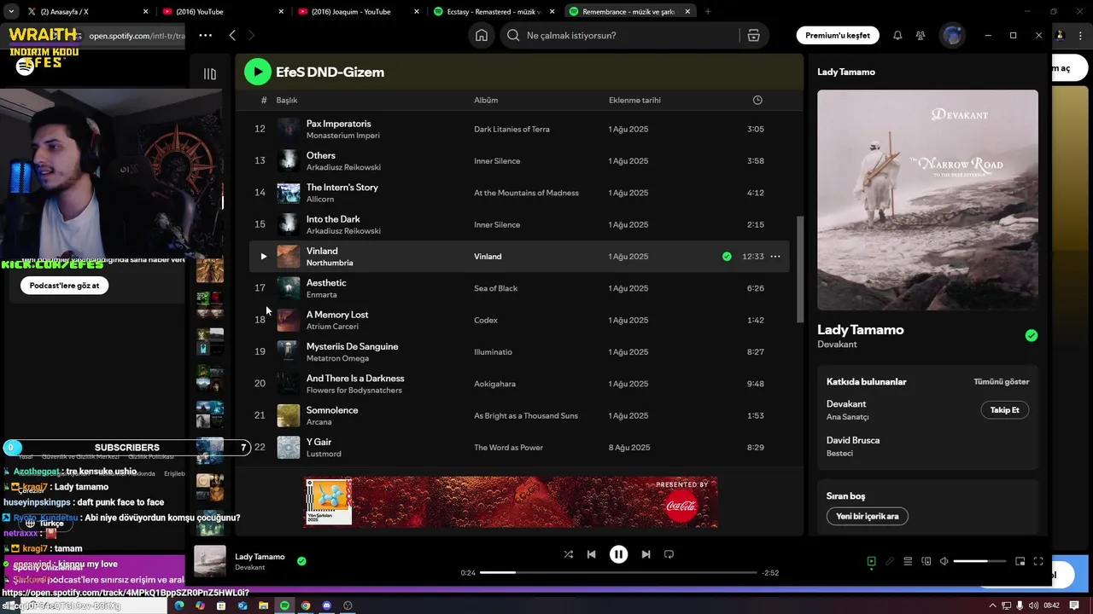
Task: Sort by the 'Başlık' column header
Action: 287,100
